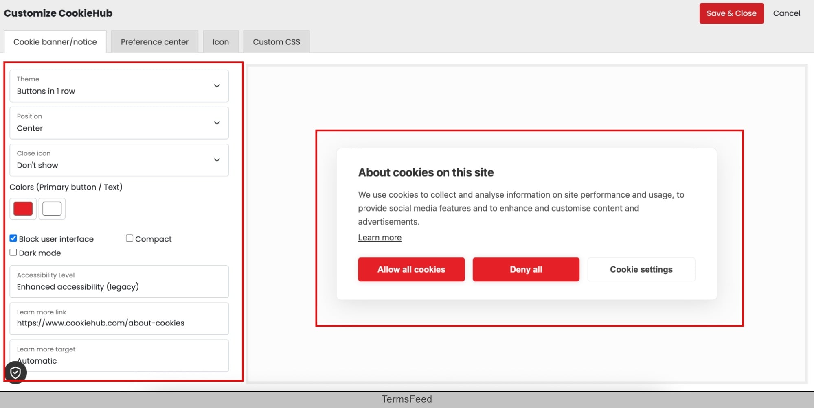
Task: Click the Save & Close button
Action: pos(731,13)
